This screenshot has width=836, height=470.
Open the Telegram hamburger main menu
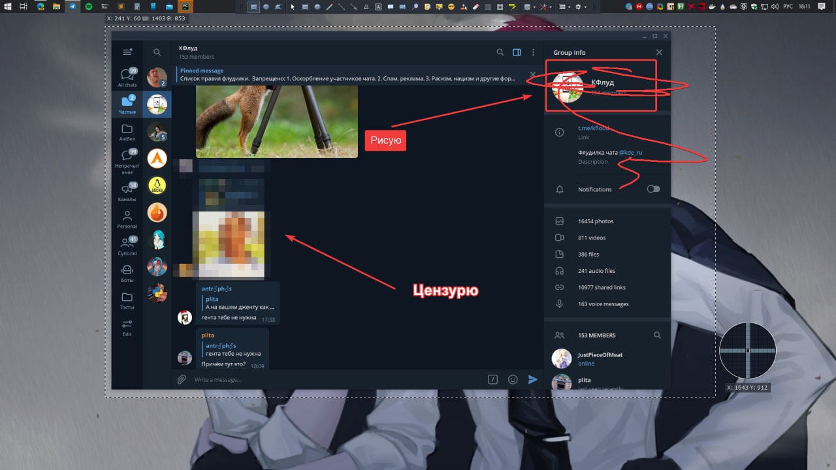pyautogui.click(x=127, y=52)
